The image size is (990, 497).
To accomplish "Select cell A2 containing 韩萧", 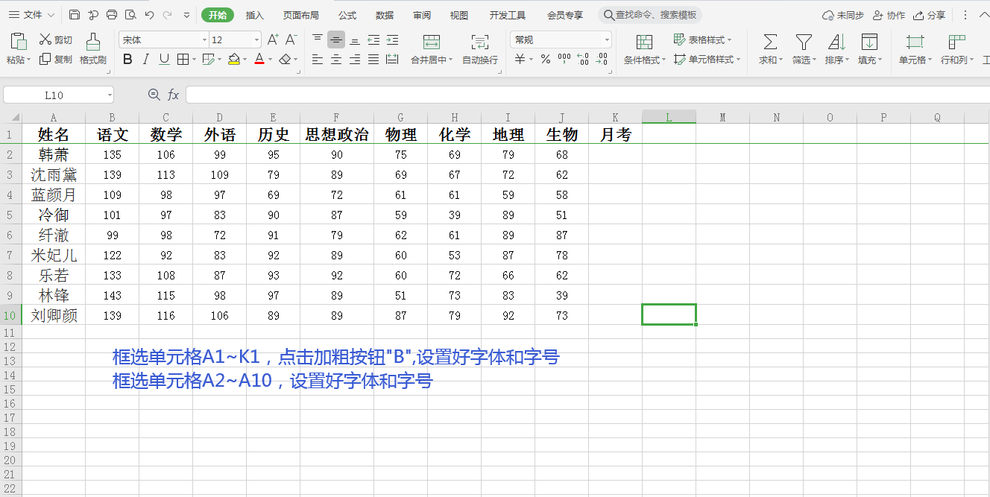I will pyautogui.click(x=54, y=154).
